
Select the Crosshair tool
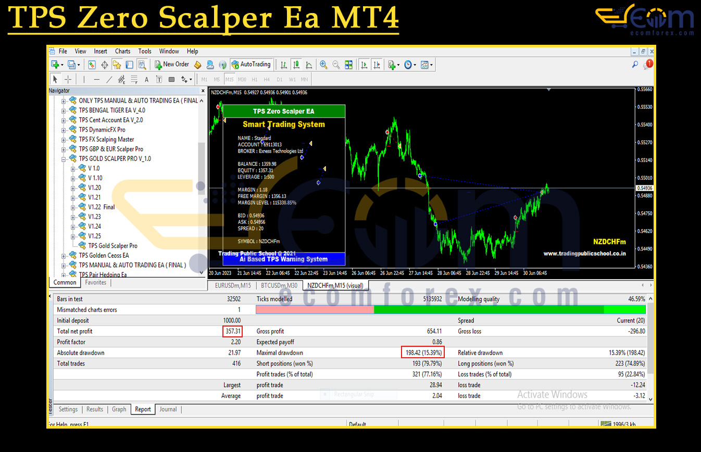point(68,79)
